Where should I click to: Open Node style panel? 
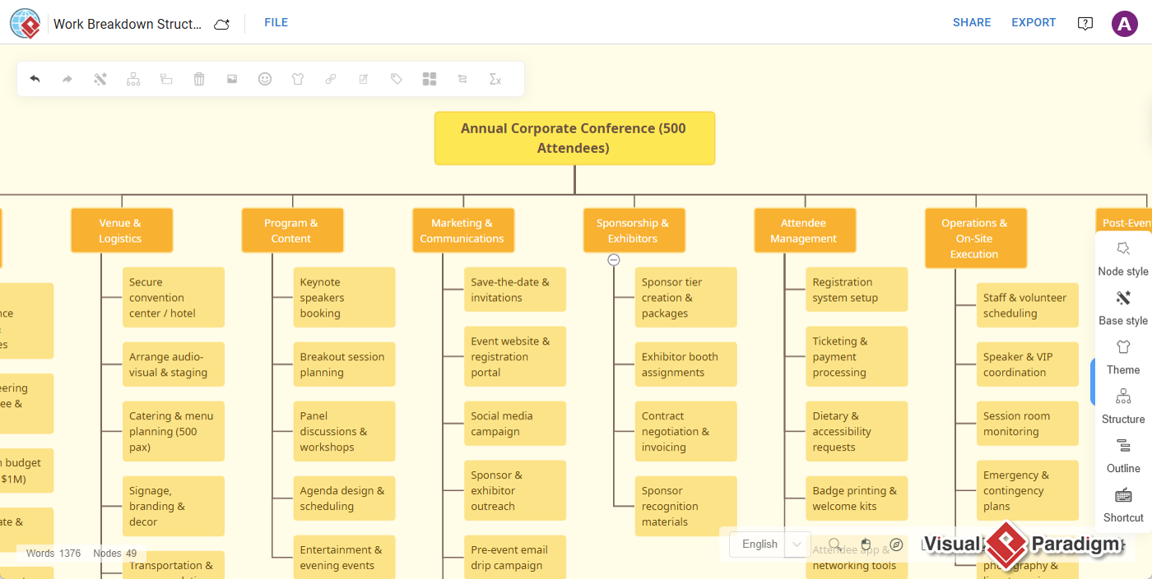(1123, 258)
